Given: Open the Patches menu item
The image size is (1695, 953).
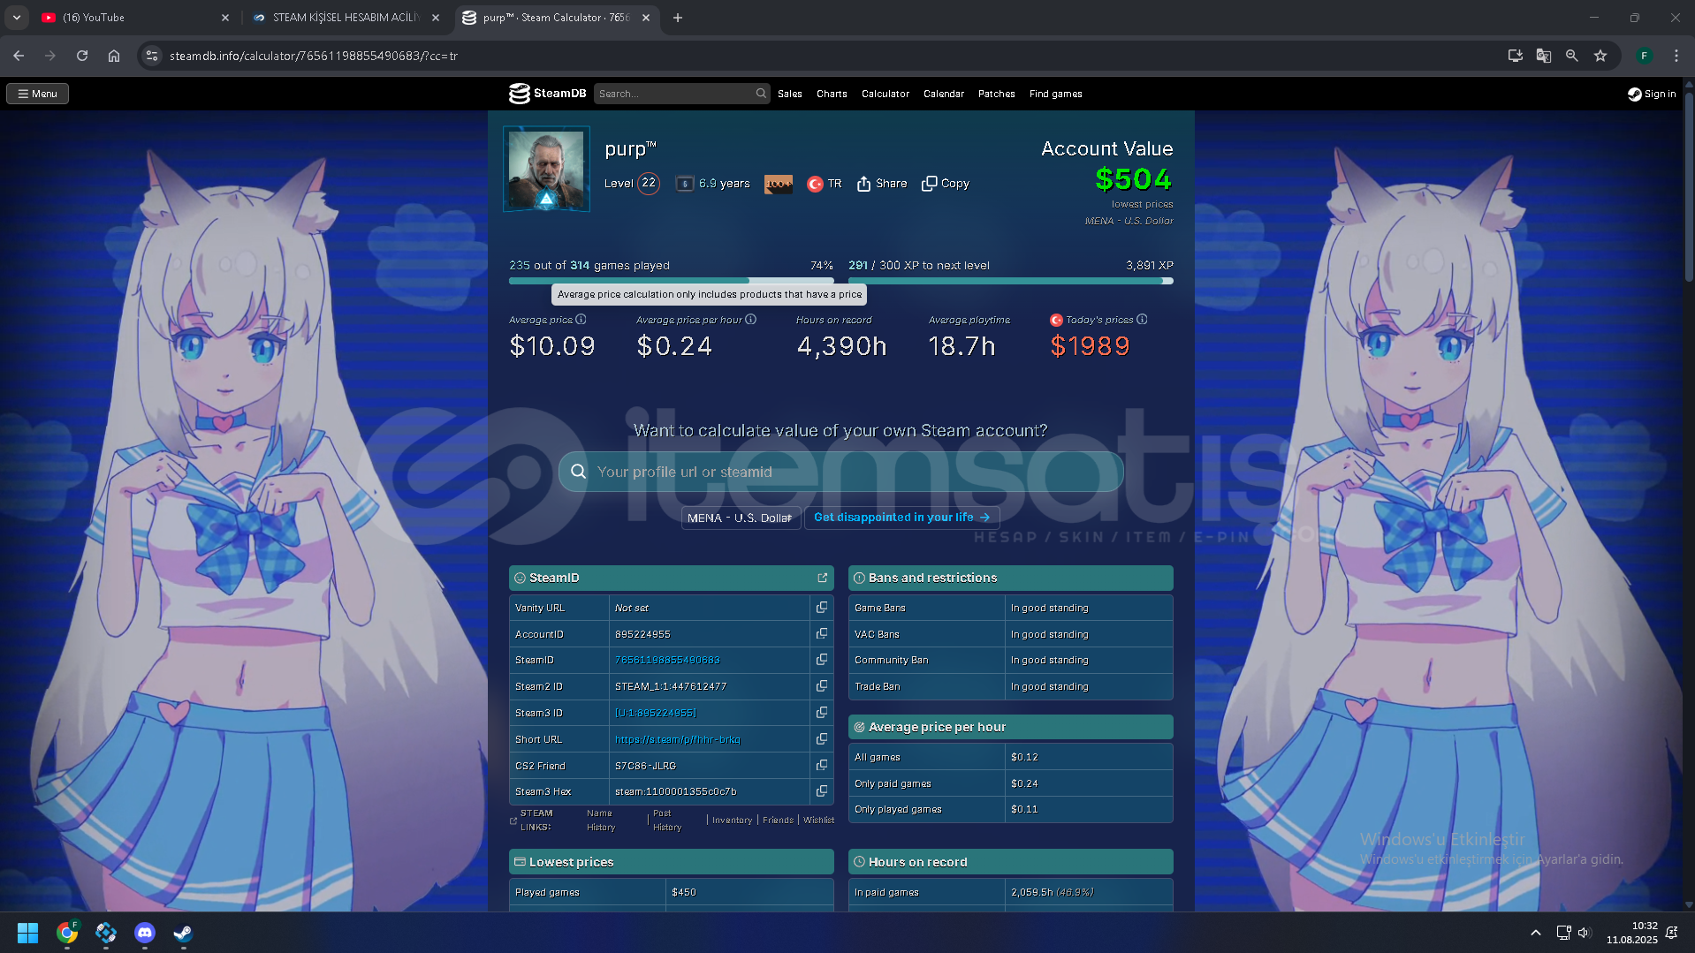Looking at the screenshot, I should pos(997,94).
